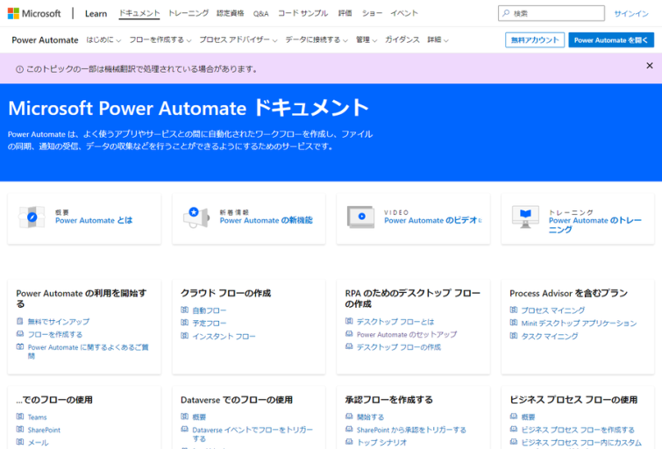Screen dimensions: 662x449
Task: Go to the トレーニング menu item
Action: point(189,13)
